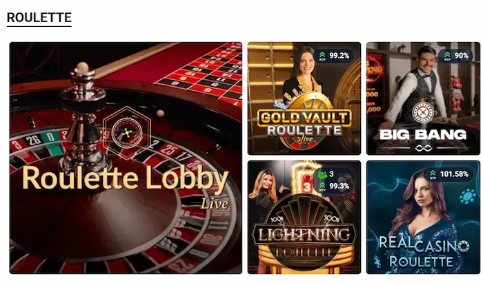Open the Real Casino Roulette tile

click(423, 218)
